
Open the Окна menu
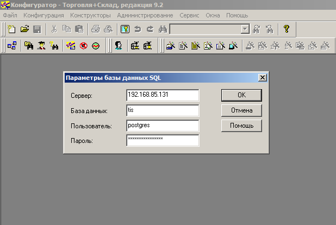click(213, 15)
